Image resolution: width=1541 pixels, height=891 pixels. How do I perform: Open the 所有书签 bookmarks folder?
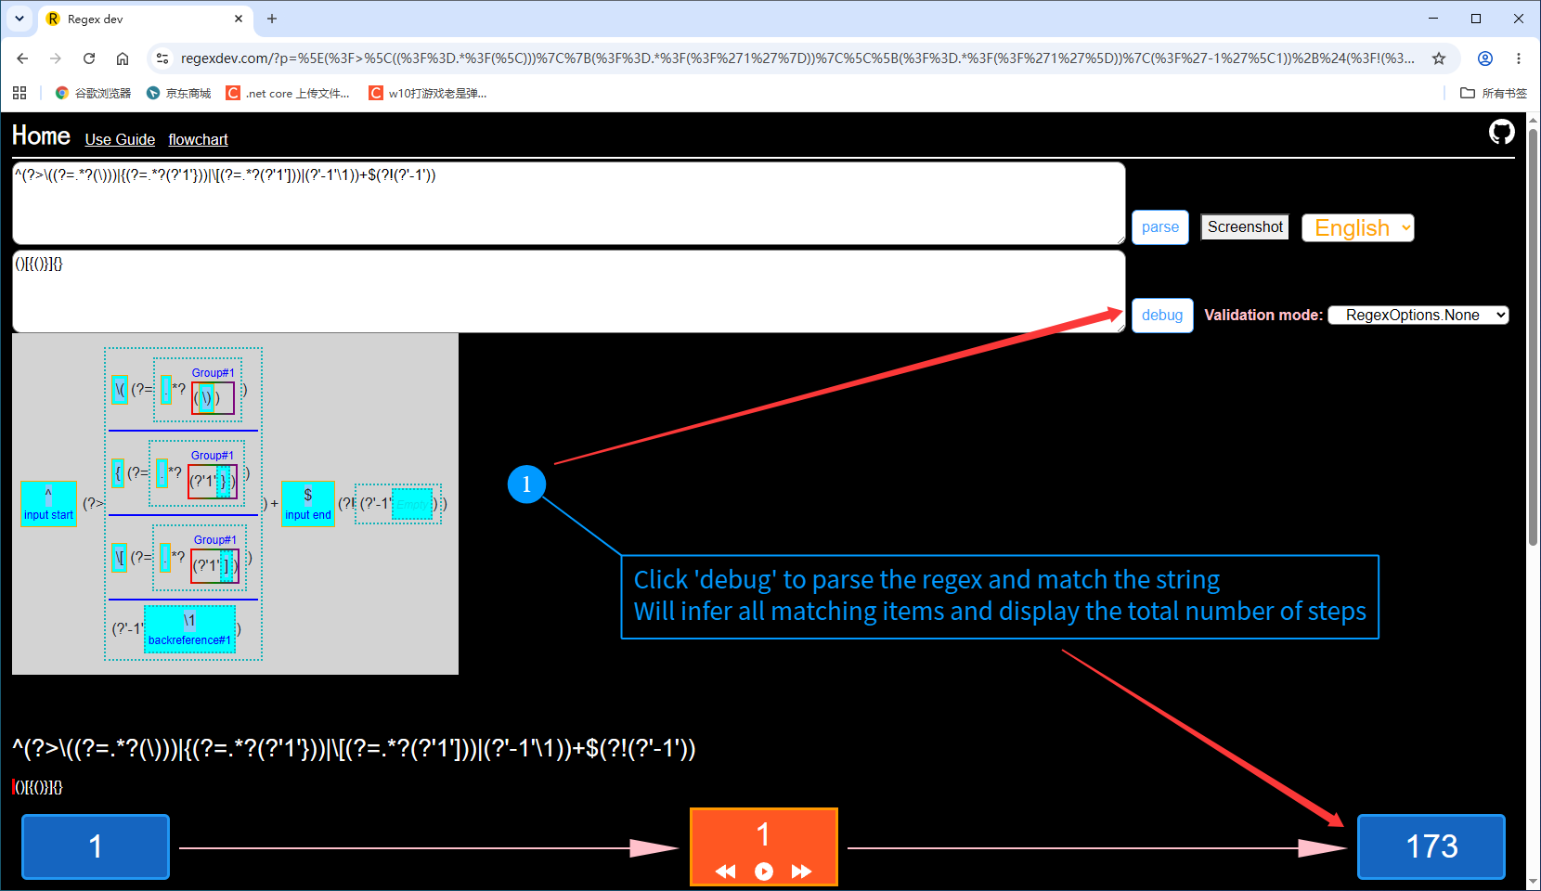tap(1494, 93)
